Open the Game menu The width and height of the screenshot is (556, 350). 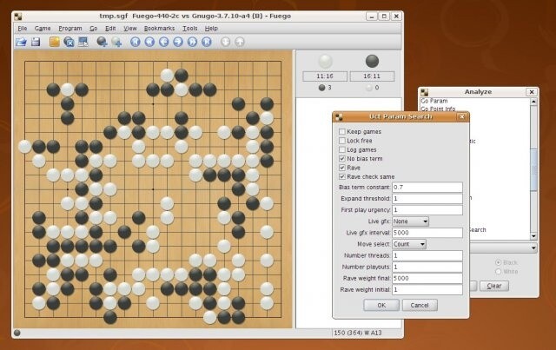click(x=43, y=29)
